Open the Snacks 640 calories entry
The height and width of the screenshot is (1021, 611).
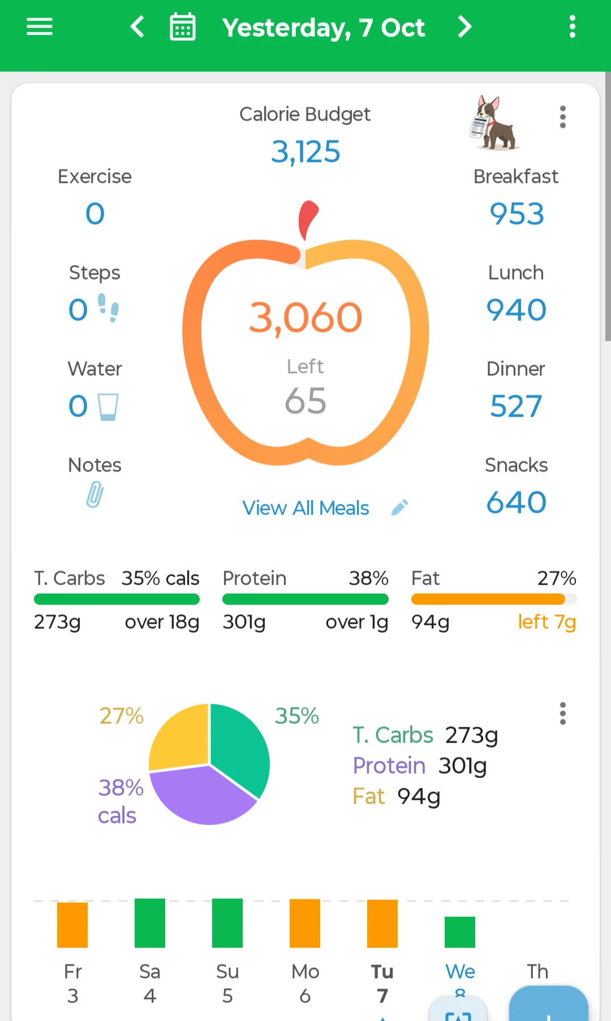(516, 486)
